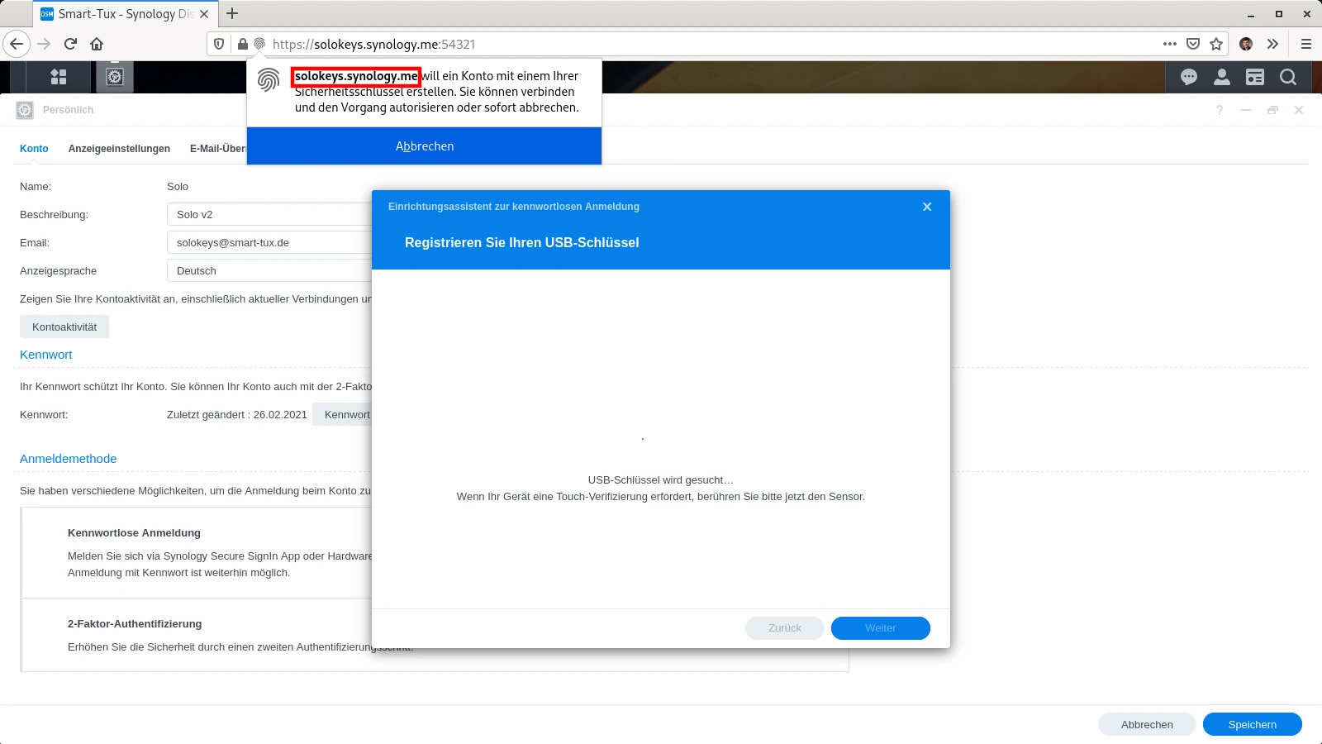
Task: Click Abbrechen in the security key popup
Action: tap(424, 145)
